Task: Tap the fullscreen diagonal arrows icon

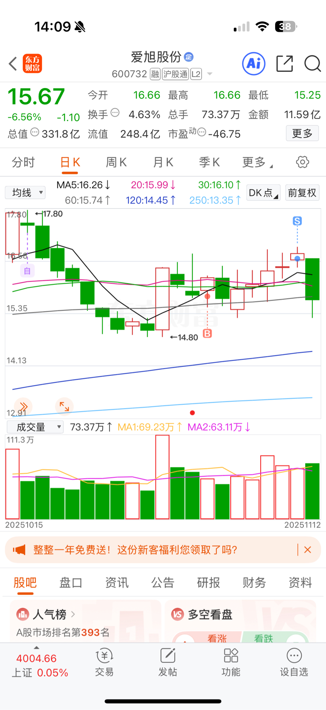Action: (64, 406)
